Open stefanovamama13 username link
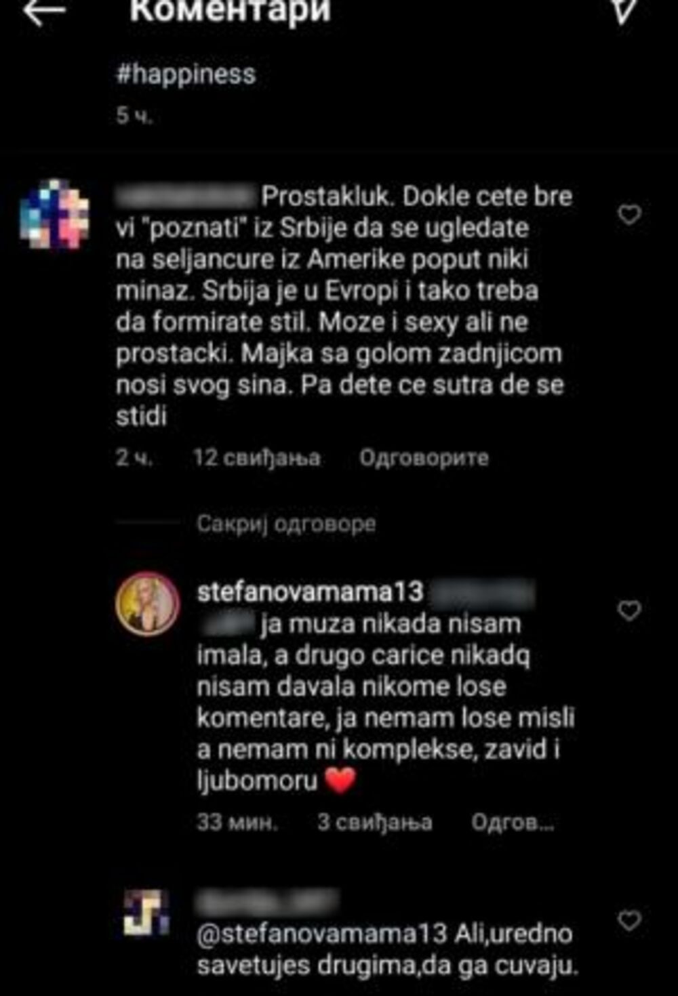This screenshot has width=678, height=996. pyautogui.click(x=310, y=592)
